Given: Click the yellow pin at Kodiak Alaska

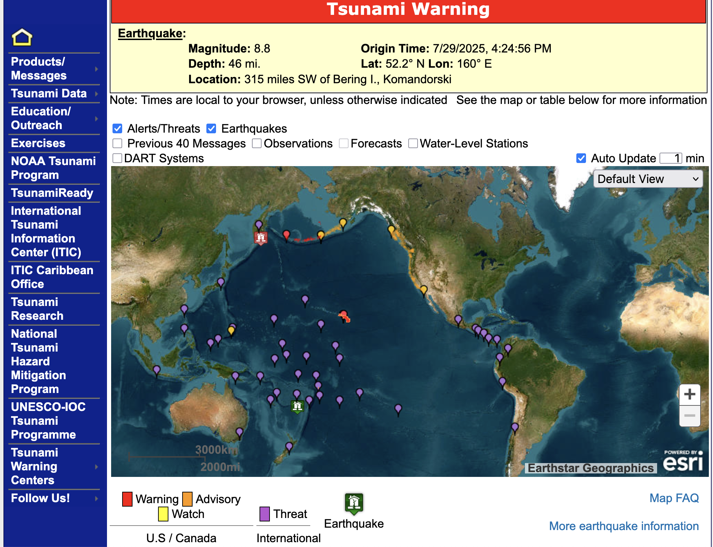Looking at the screenshot, I should coord(343,224).
